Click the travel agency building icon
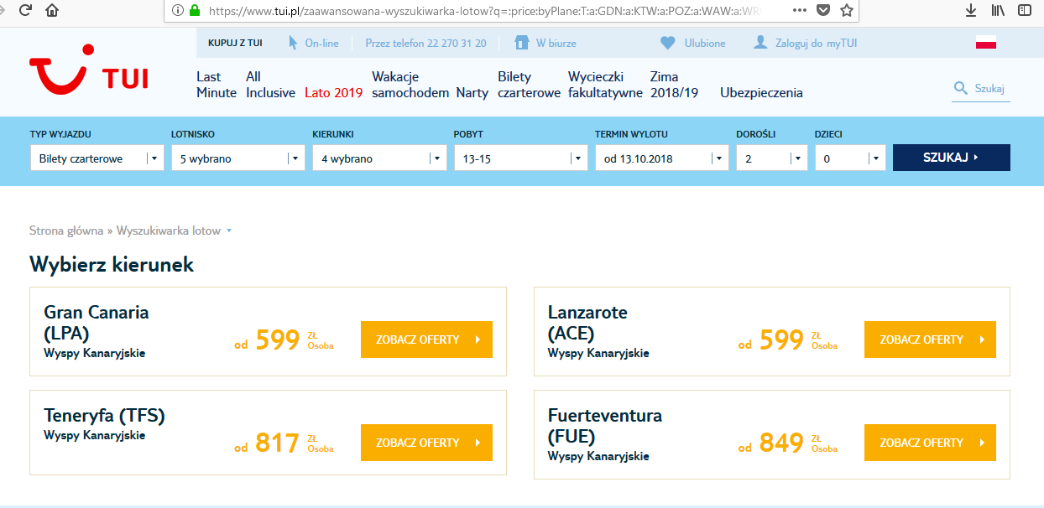 [x=522, y=43]
